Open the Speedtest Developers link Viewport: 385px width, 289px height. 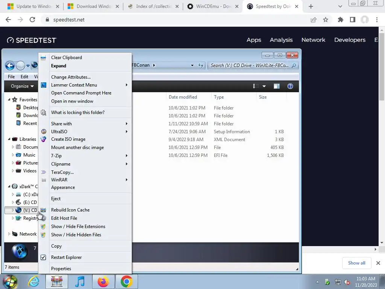350,40
